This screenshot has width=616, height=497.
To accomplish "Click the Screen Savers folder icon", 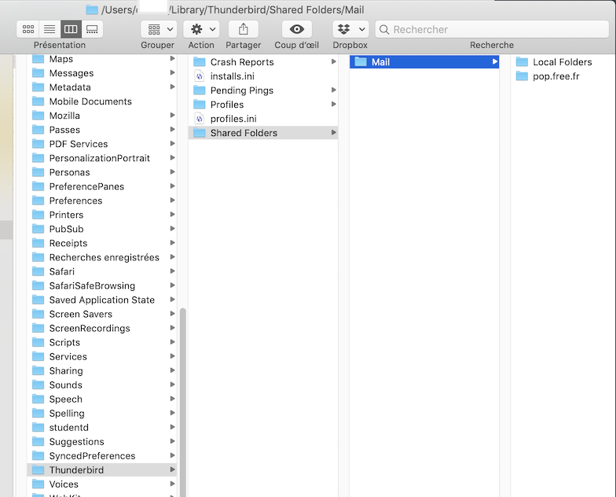I will [x=38, y=313].
